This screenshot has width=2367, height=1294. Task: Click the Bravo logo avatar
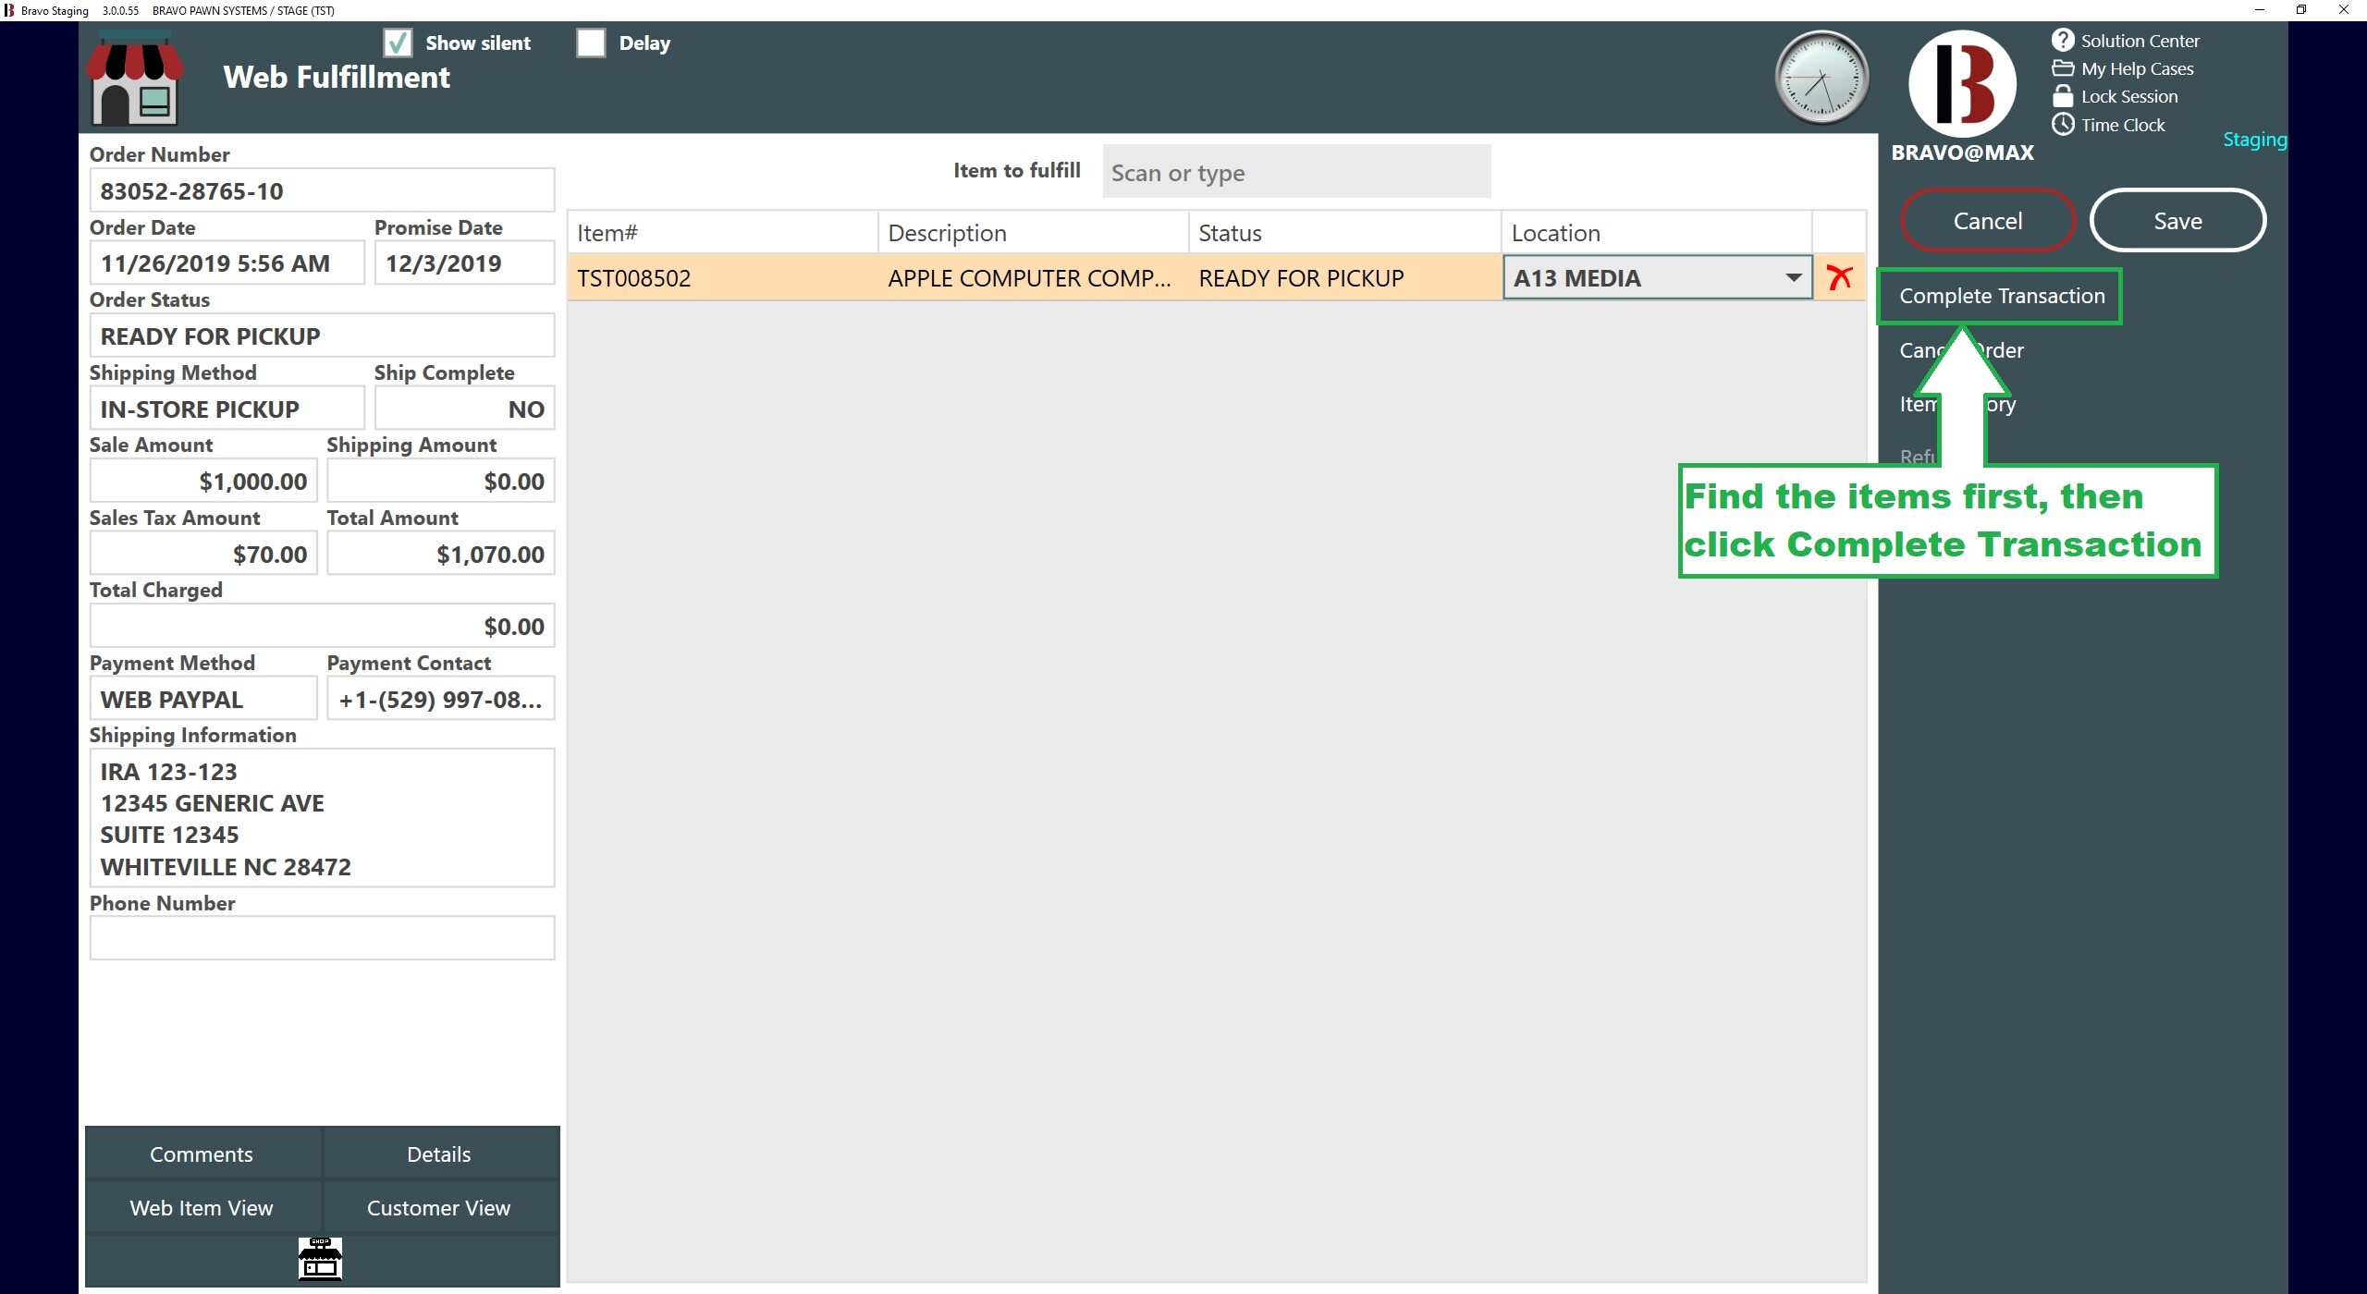tap(1962, 83)
